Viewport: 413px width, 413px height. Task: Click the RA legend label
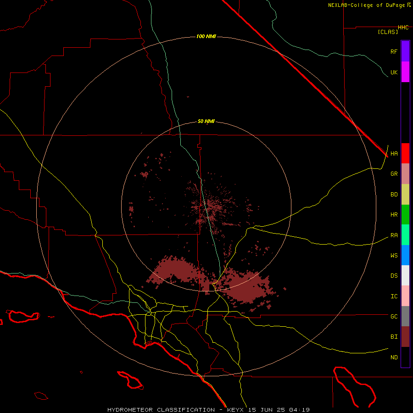(394, 235)
